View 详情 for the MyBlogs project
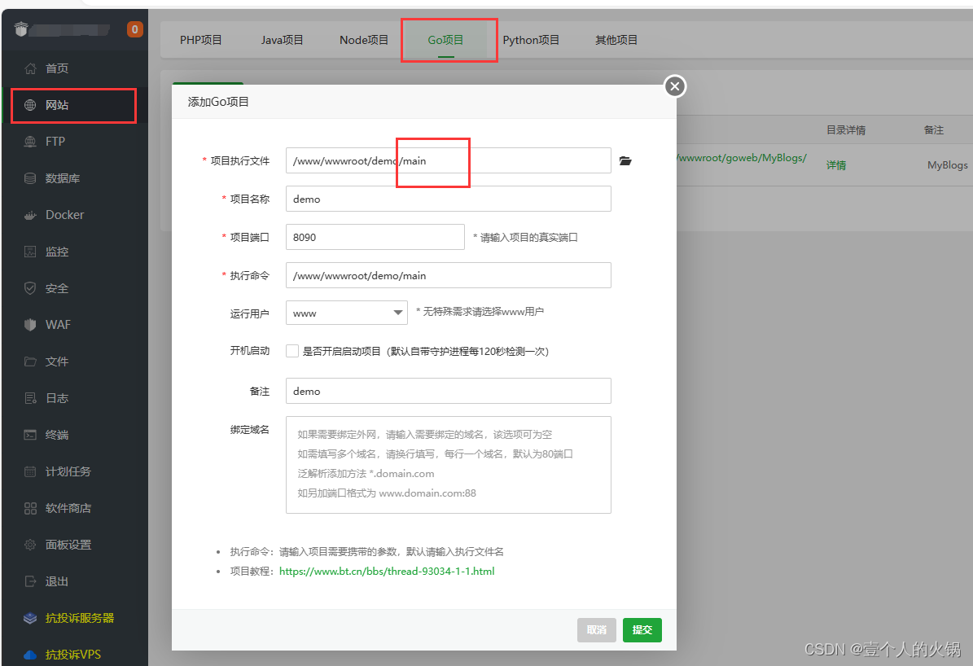973x666 pixels. [x=835, y=164]
